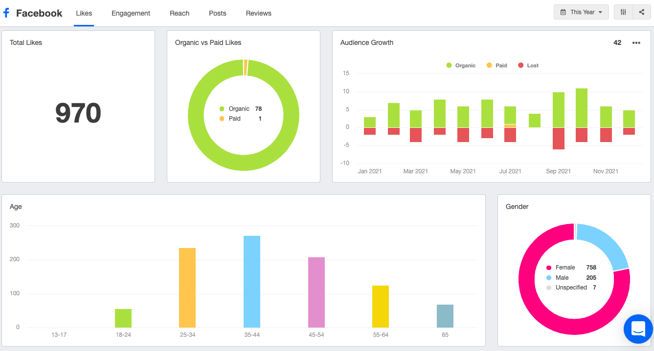Switch to the Engagement tab
Image resolution: width=654 pixels, height=351 pixels.
point(131,13)
